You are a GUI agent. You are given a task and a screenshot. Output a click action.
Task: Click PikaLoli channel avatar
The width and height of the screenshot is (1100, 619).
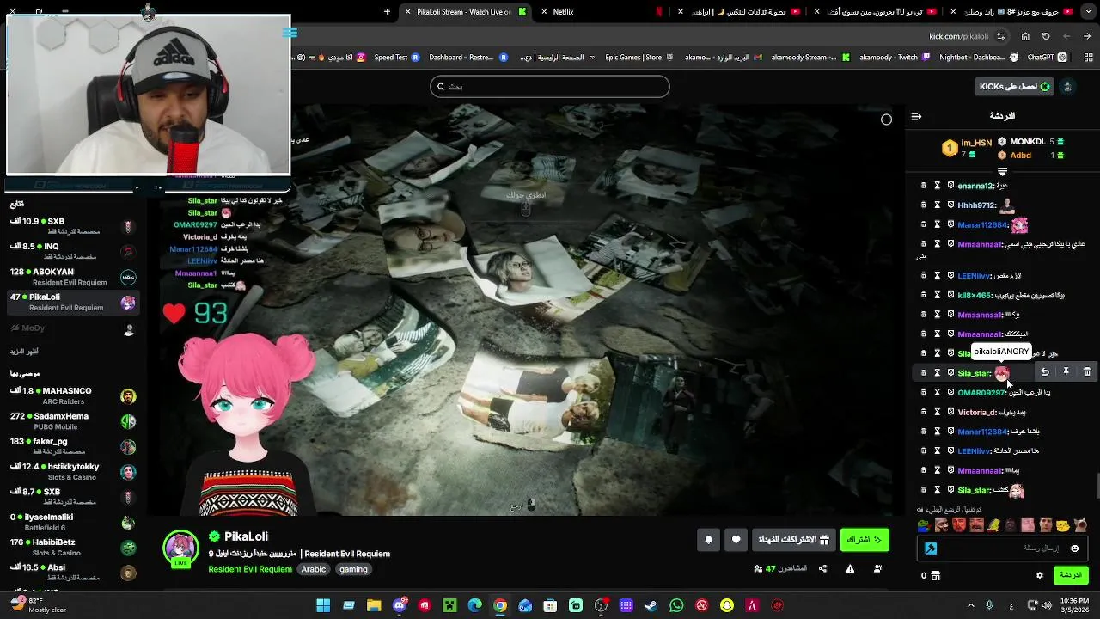[x=180, y=548]
